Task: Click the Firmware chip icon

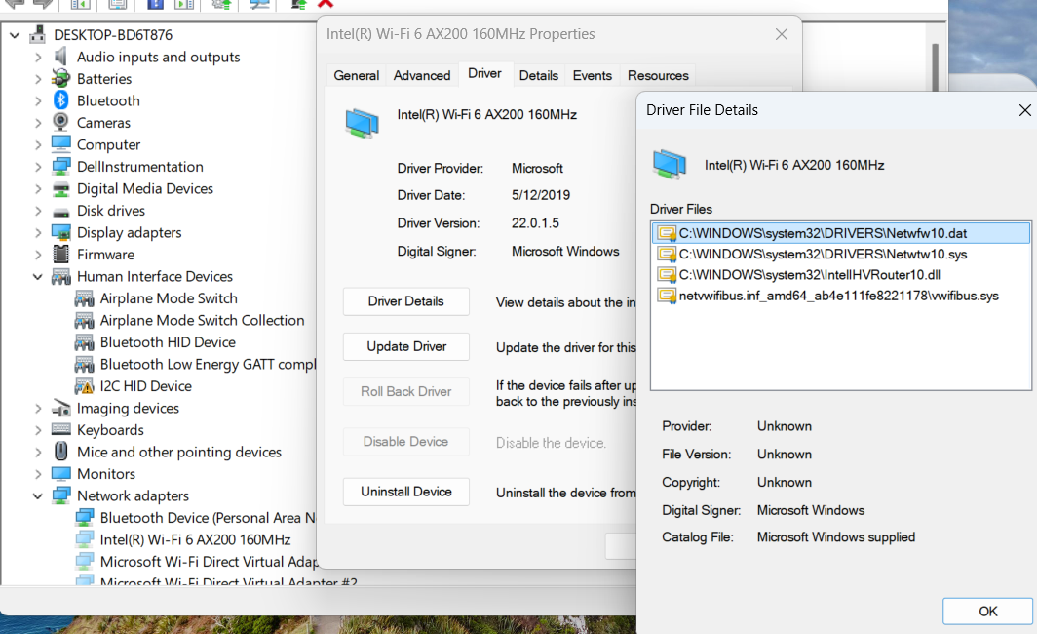Action: point(60,255)
